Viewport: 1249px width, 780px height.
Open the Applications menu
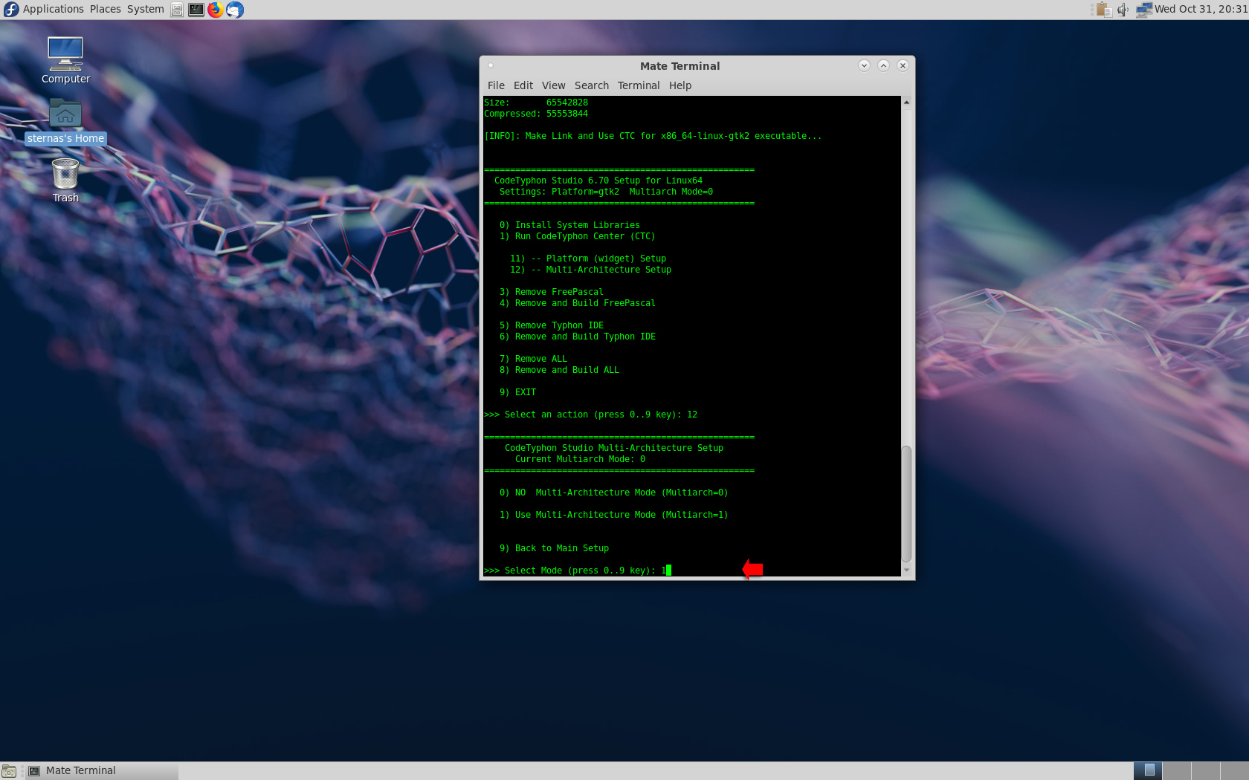[x=54, y=9]
